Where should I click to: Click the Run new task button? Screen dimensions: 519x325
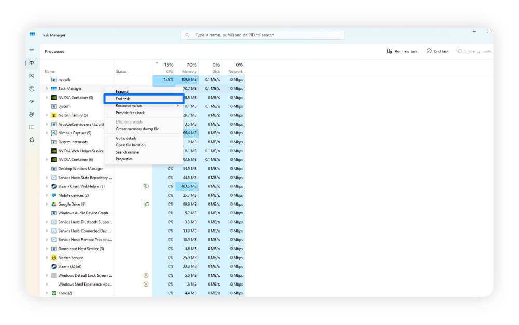click(x=402, y=51)
